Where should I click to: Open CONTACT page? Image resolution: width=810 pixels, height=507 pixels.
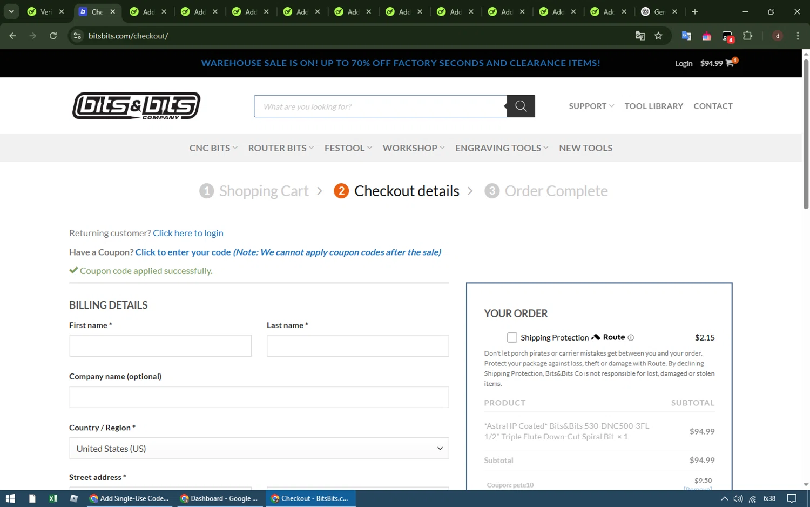coord(713,106)
